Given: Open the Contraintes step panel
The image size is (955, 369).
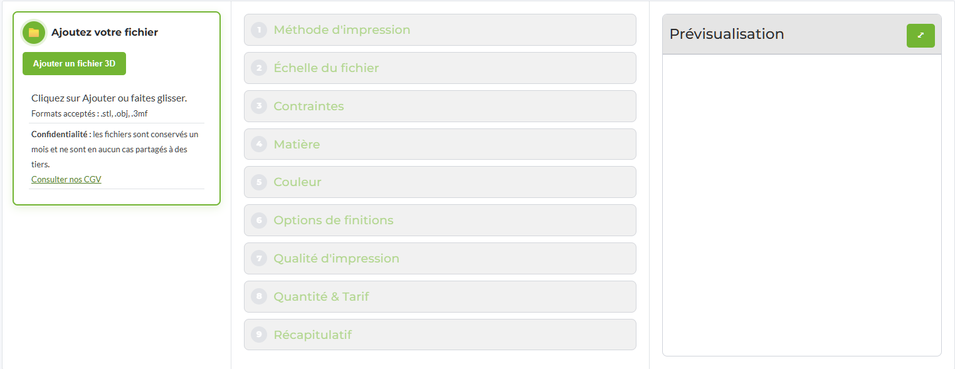Looking at the screenshot, I should [440, 107].
